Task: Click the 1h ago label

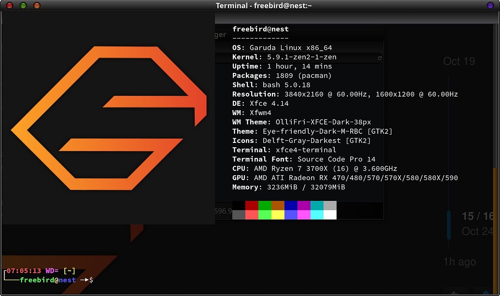Action: point(459,262)
